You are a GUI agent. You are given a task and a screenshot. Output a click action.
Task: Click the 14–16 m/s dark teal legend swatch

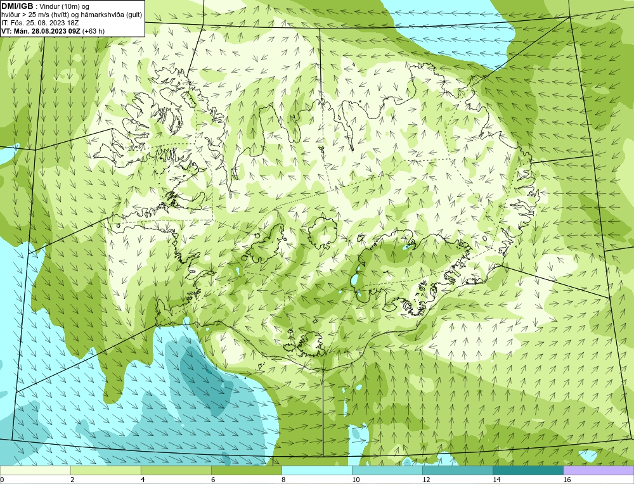[x=527, y=470]
